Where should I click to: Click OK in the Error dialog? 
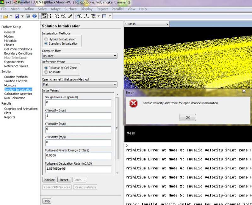pos(187,117)
